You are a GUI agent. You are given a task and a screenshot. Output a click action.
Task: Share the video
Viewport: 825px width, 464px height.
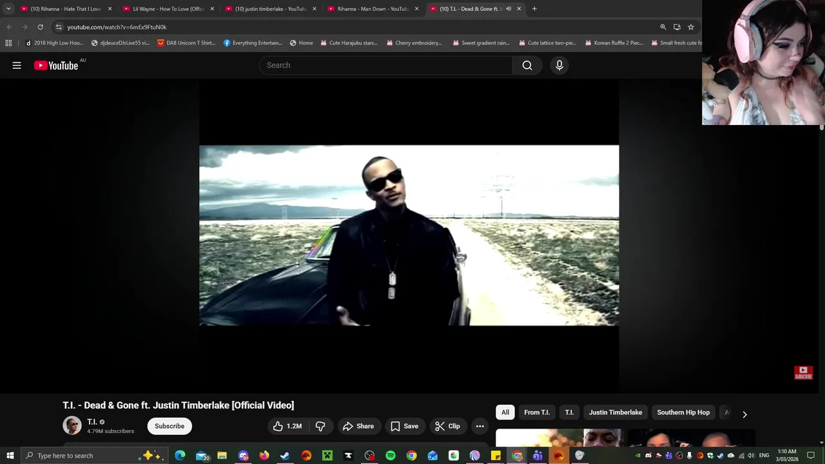point(358,426)
